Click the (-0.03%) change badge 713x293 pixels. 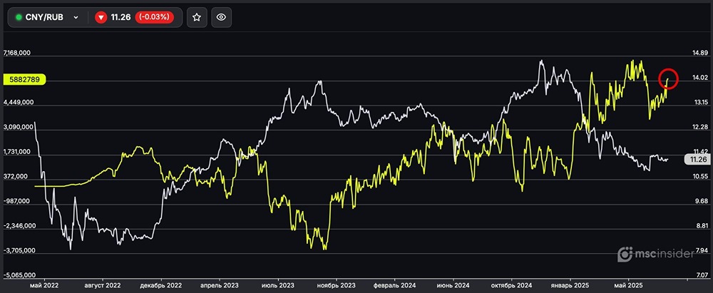point(155,17)
